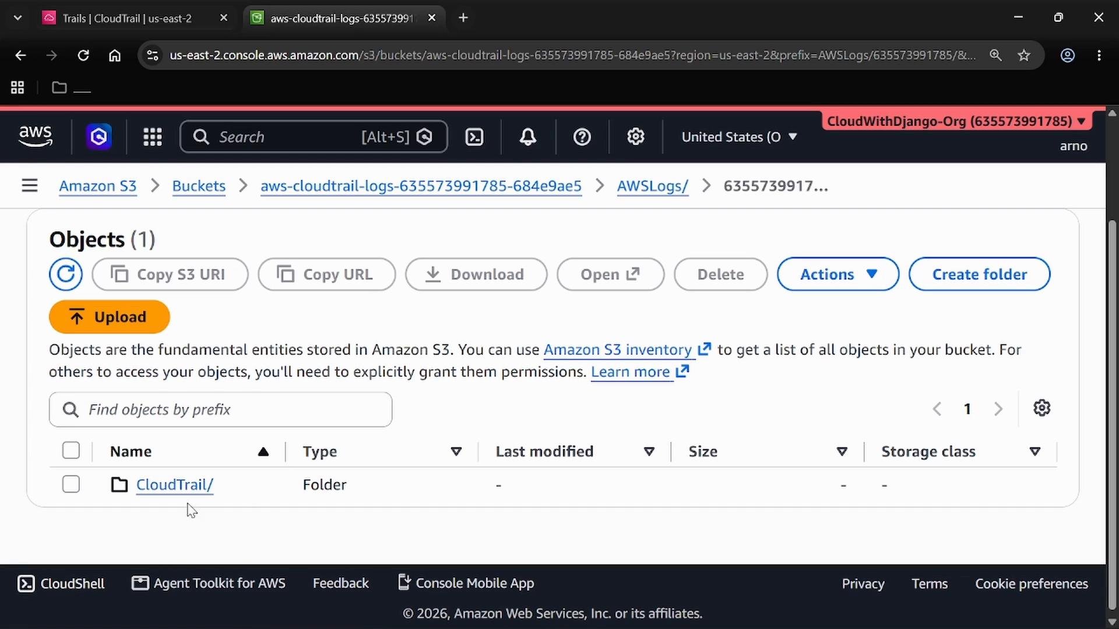Open the CloudTrail/ folder link

coord(175,485)
